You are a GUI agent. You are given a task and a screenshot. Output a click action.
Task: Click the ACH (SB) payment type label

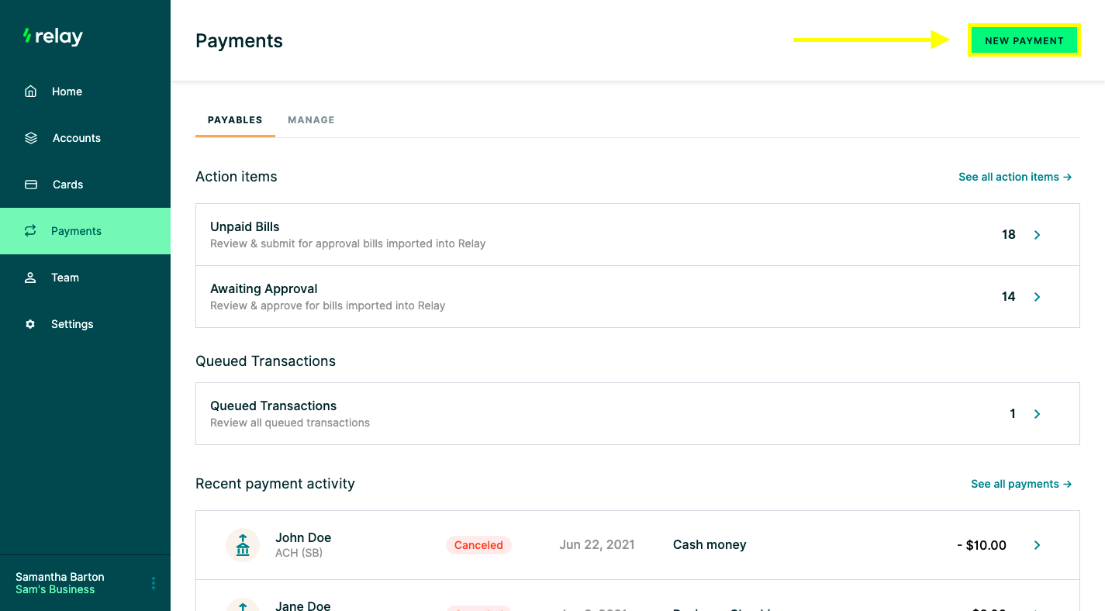click(299, 553)
